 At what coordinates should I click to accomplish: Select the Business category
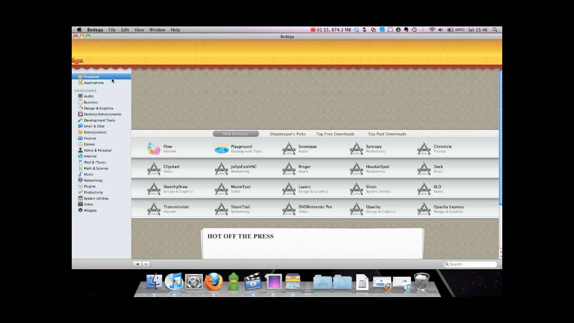91,102
